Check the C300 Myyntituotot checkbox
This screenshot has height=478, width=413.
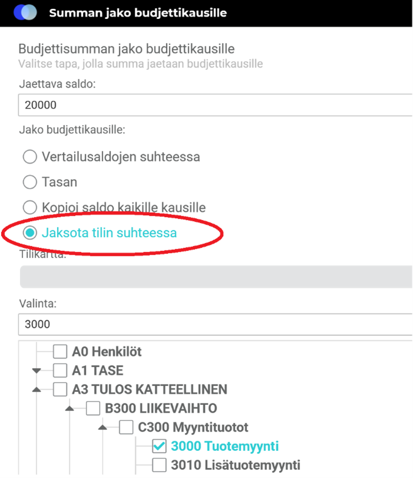126,427
